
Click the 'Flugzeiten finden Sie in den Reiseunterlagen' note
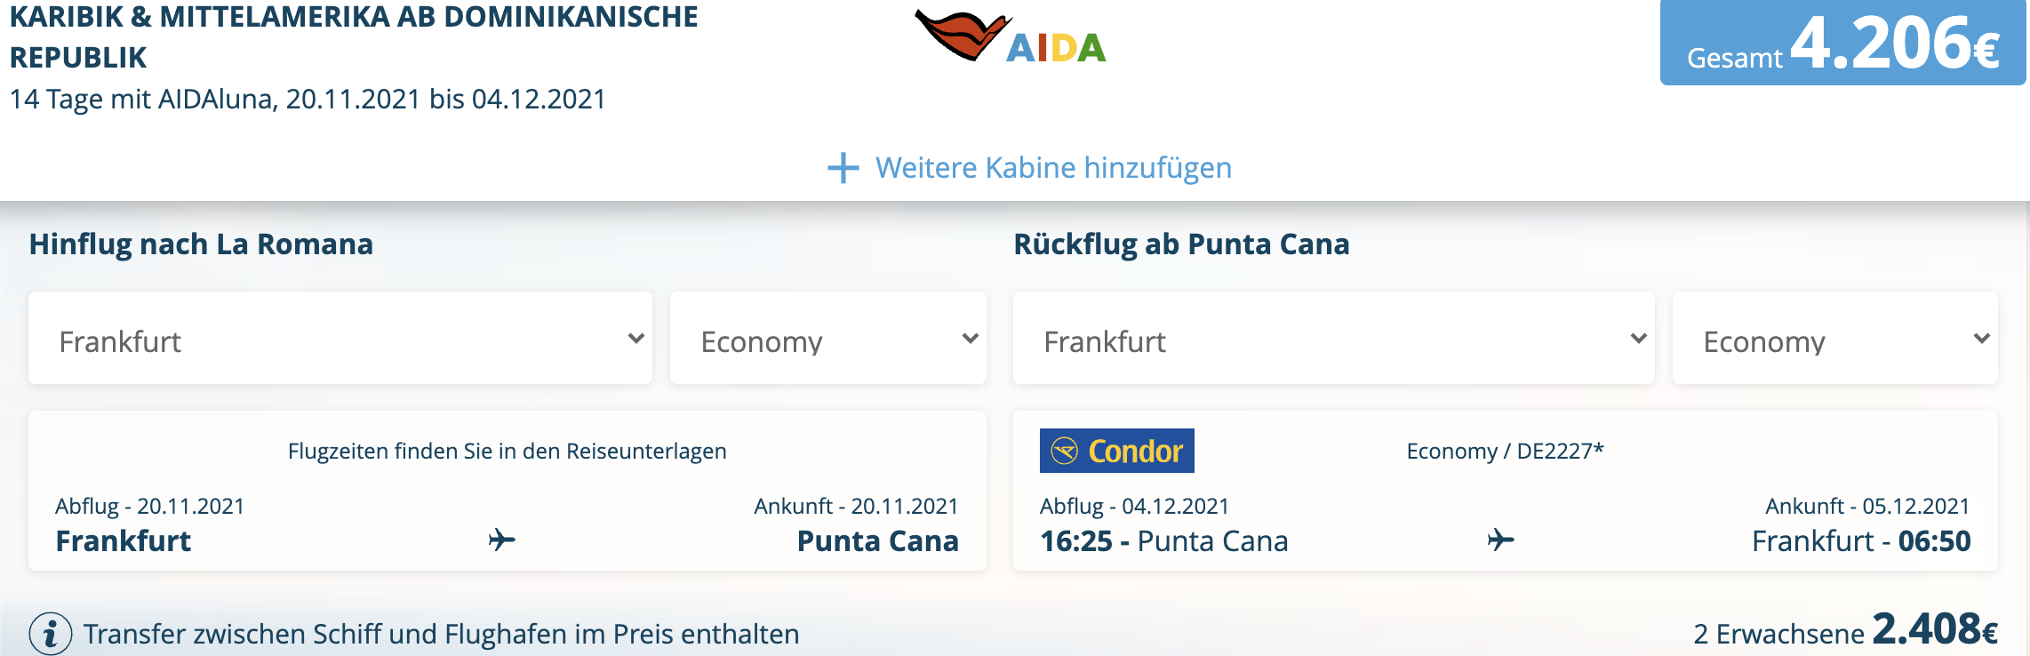[x=507, y=451]
